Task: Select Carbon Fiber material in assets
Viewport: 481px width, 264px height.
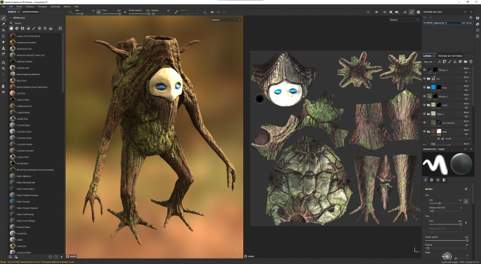Action: pos(23,100)
